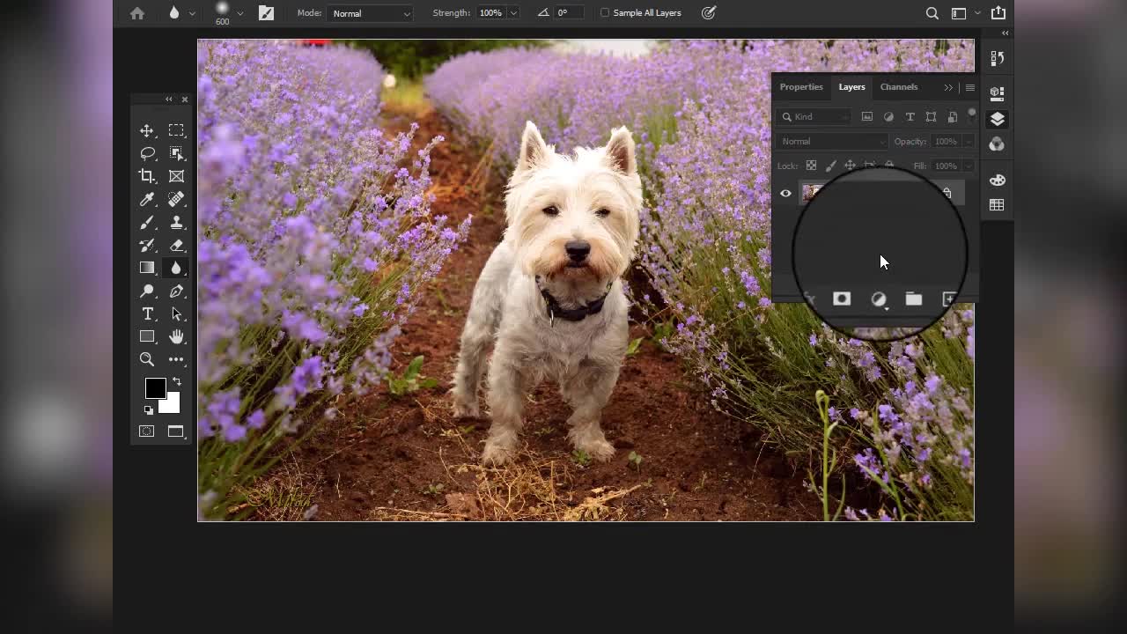Pick the Eyedropper tool

[x=147, y=200]
